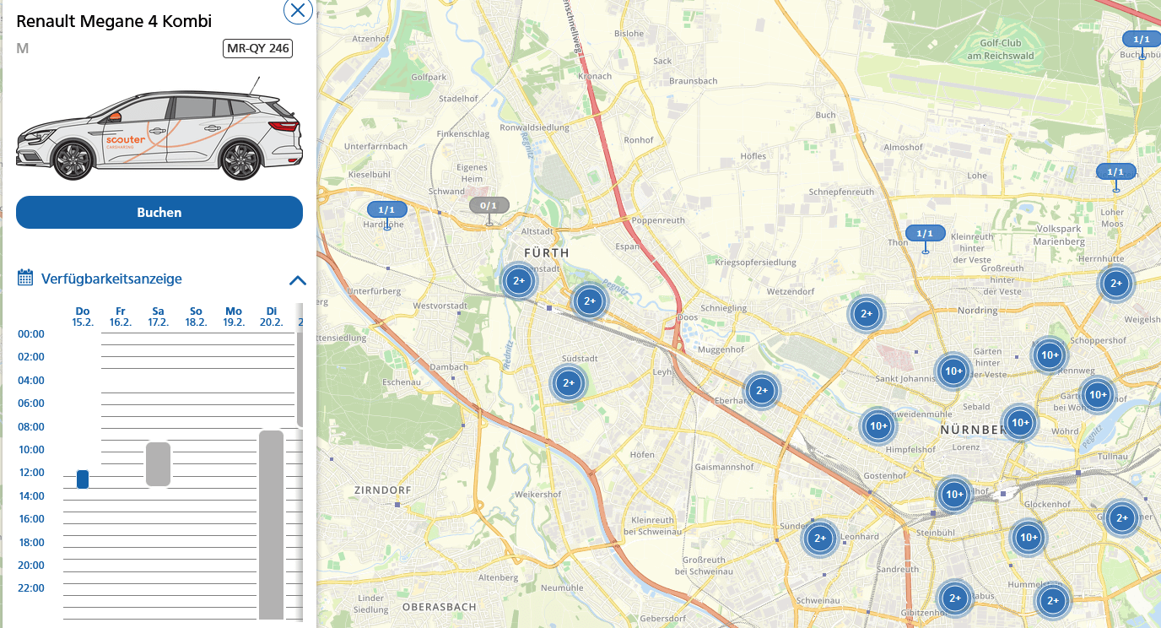Click the Golf-Club am Reichswald label
Screen dimensions: 1161x628
1000,49
